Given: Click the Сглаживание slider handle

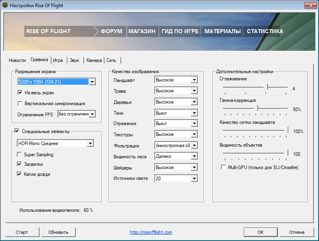Looking at the screenshot, I should tap(266, 88).
